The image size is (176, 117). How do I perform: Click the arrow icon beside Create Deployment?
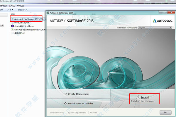(x=65, y=94)
